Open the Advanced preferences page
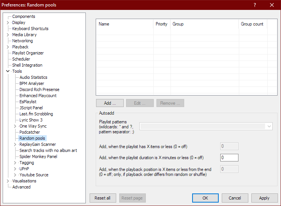Viewport: 281px width, 206px height. coord(21,187)
